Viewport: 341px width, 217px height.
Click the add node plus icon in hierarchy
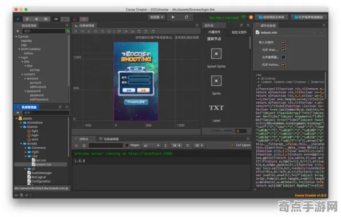[18, 31]
